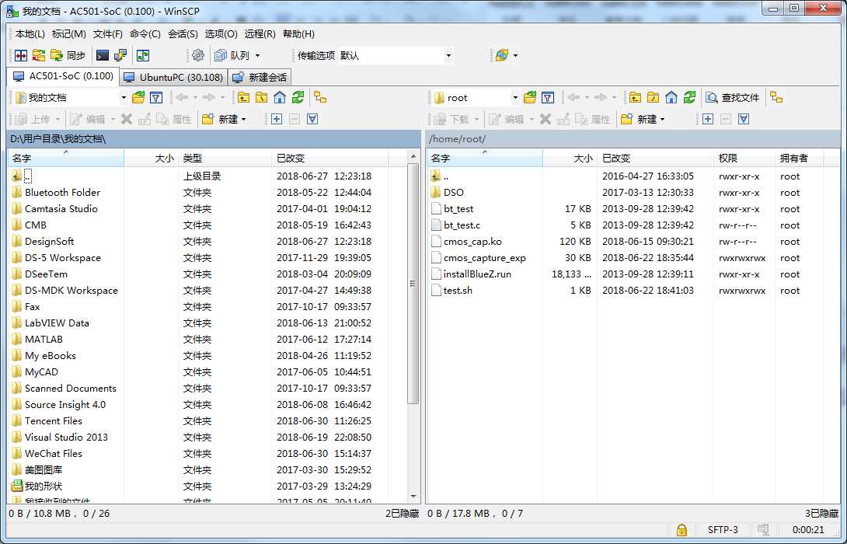The height and width of the screenshot is (544, 847).
Task: Sort local files by 名字 column
Action: coord(66,159)
